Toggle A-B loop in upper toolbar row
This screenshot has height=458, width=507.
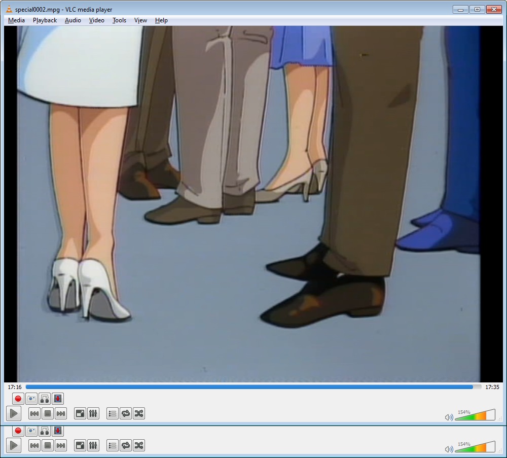45,399
